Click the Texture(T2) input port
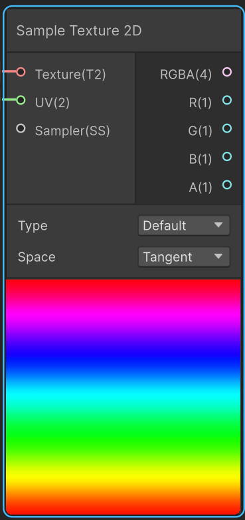Screen dimensions: 245x520 (x=21, y=72)
